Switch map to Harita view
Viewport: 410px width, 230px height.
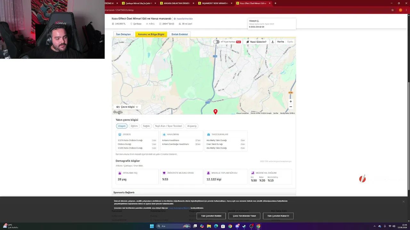click(x=281, y=42)
